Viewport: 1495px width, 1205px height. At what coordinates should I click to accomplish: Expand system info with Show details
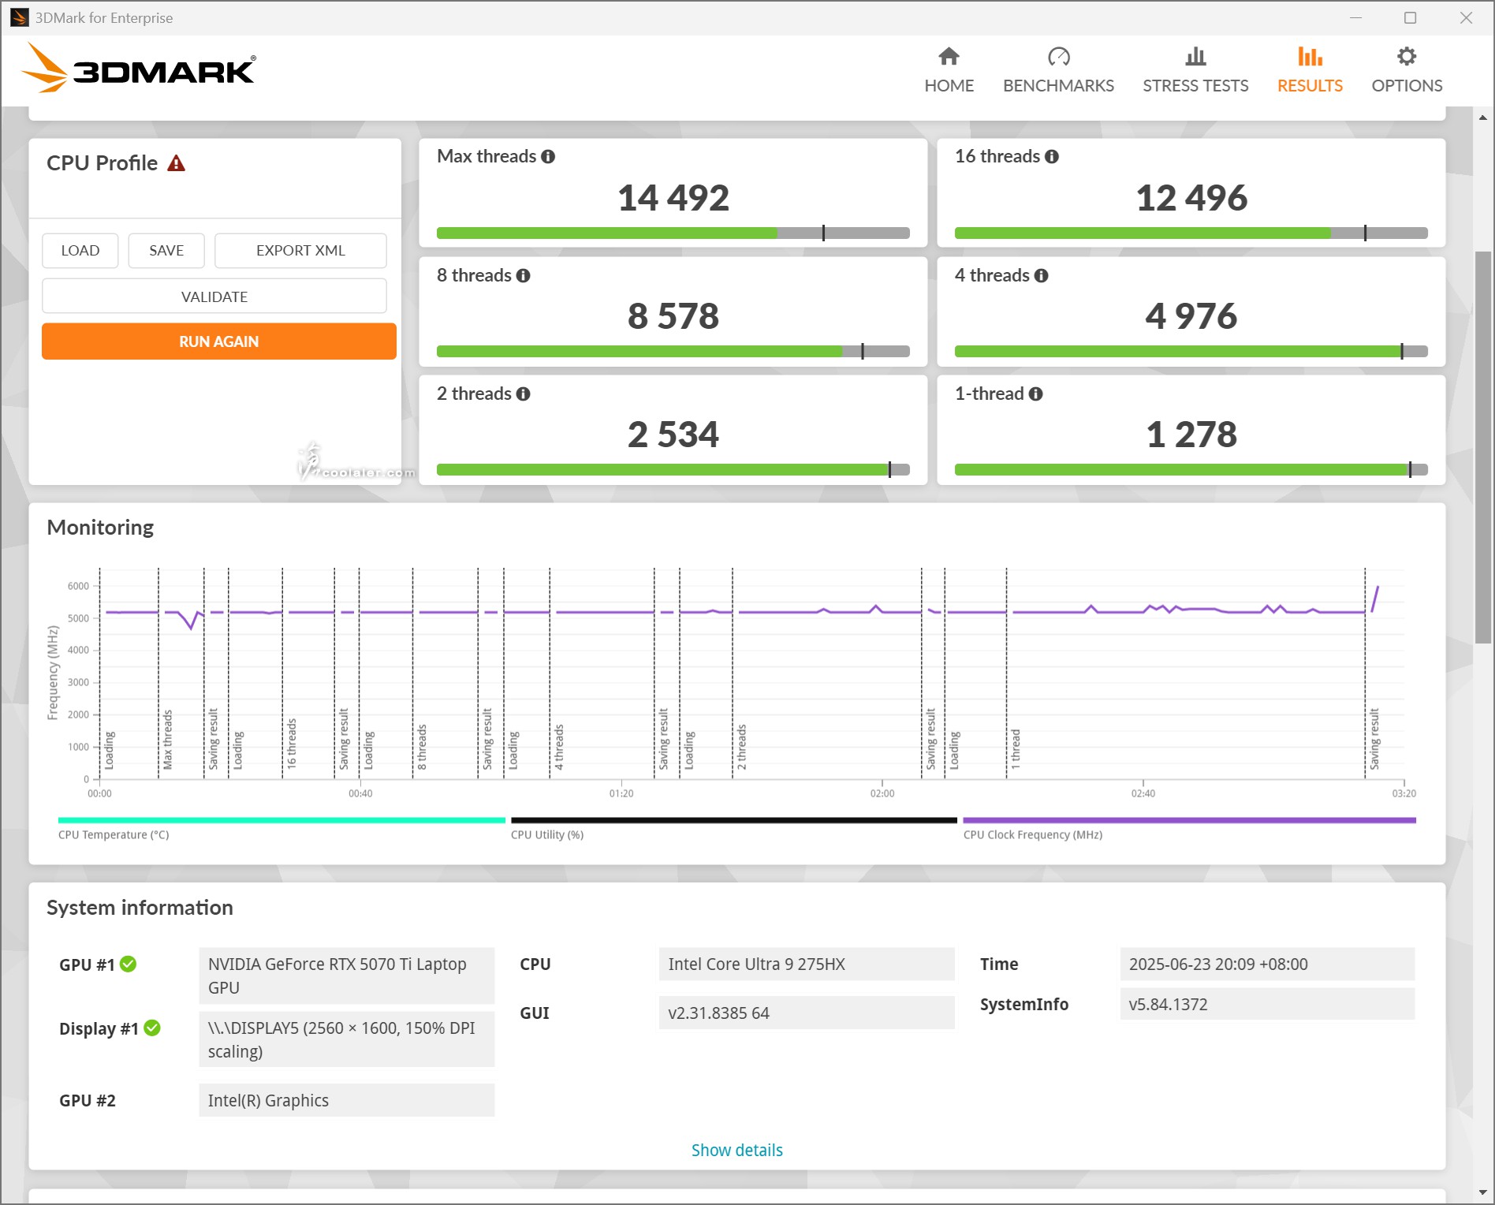[736, 1150]
